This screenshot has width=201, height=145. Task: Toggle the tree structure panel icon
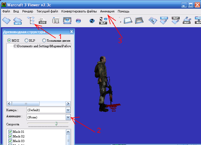tap(31, 21)
